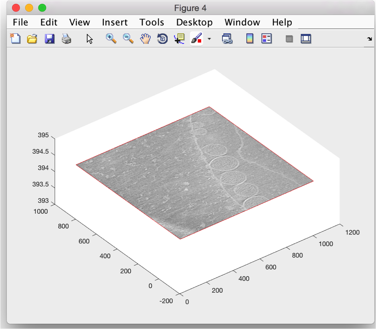Open the File menu
Viewport: 376px width, 329px height.
point(20,22)
